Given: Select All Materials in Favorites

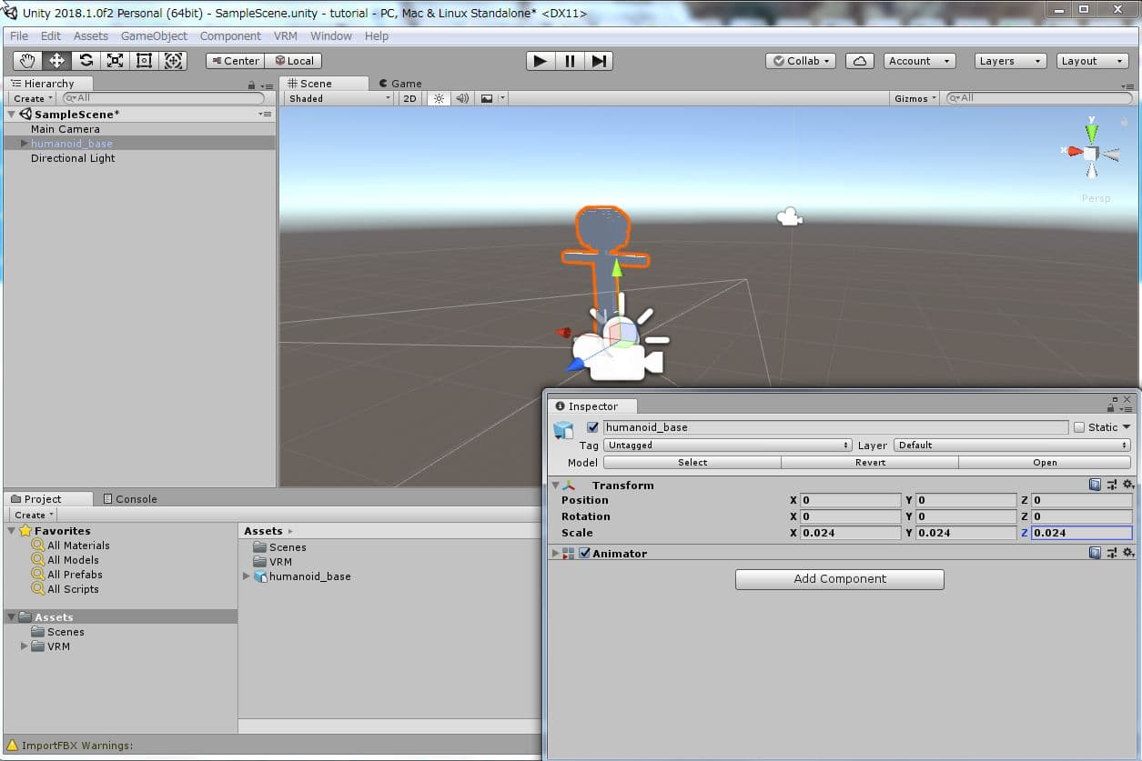Looking at the screenshot, I should pyautogui.click(x=78, y=546).
